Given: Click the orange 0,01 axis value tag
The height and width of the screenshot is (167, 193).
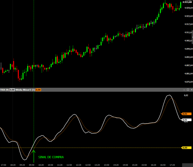Looking at the screenshot, I should click(x=186, y=114).
